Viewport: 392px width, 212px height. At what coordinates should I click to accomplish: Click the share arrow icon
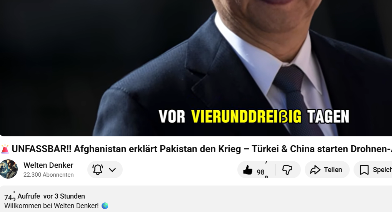point(315,170)
